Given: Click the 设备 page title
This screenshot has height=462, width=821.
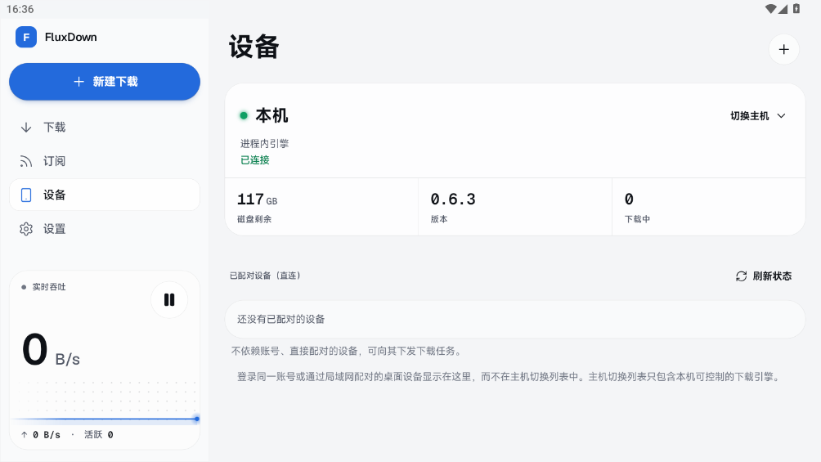Looking at the screenshot, I should click(x=254, y=47).
